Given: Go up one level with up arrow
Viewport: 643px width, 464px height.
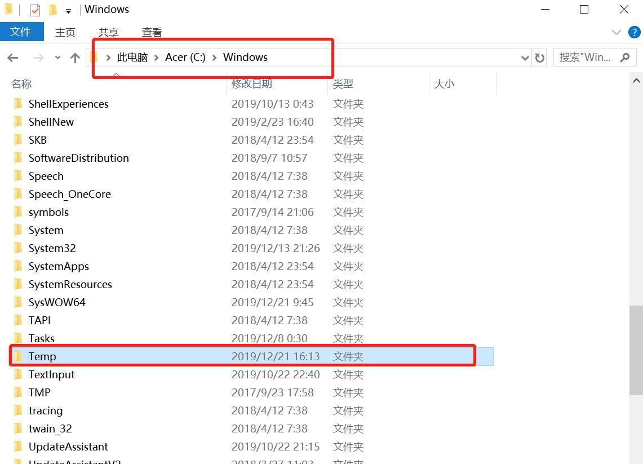Looking at the screenshot, I should point(75,58).
